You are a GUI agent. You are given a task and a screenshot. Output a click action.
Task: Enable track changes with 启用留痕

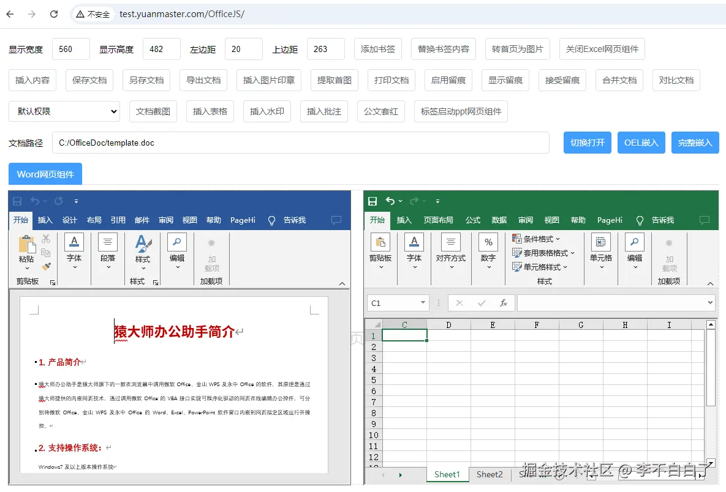pos(448,80)
